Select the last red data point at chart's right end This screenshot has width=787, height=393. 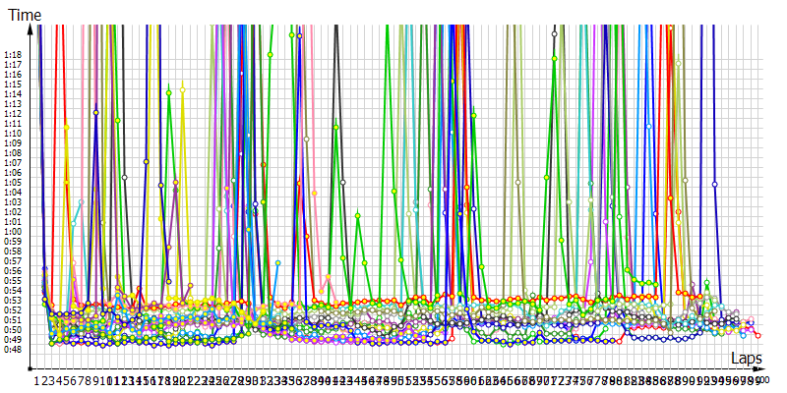coord(758,336)
